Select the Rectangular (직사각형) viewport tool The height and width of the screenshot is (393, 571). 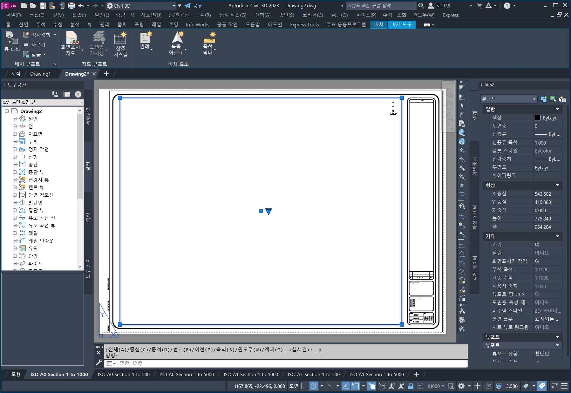click(37, 35)
